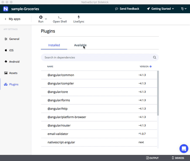Select @angular/common plugin row
The height and width of the screenshot is (161, 190).
[99, 75]
